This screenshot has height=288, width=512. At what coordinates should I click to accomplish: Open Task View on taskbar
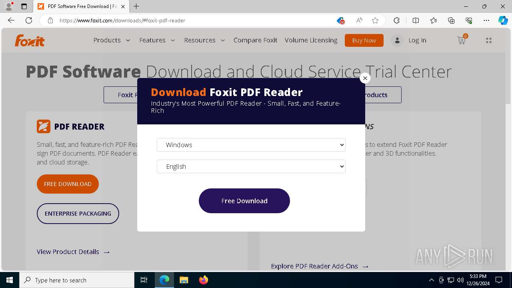144,280
